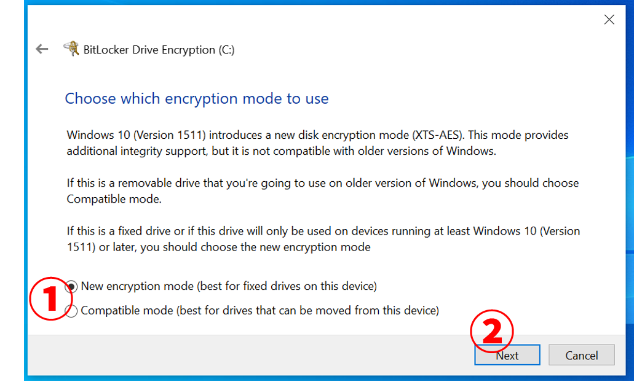Click the 'BitLocker Drive Encryption (C:)' title text
634x390 pixels.
pyautogui.click(x=159, y=50)
